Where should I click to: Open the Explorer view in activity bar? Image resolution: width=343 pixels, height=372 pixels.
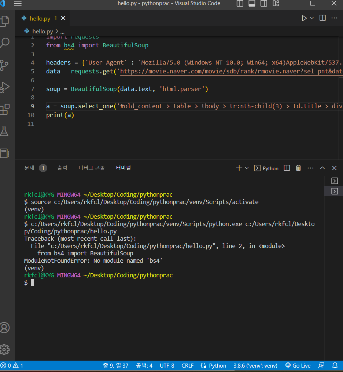pyautogui.click(x=5, y=21)
